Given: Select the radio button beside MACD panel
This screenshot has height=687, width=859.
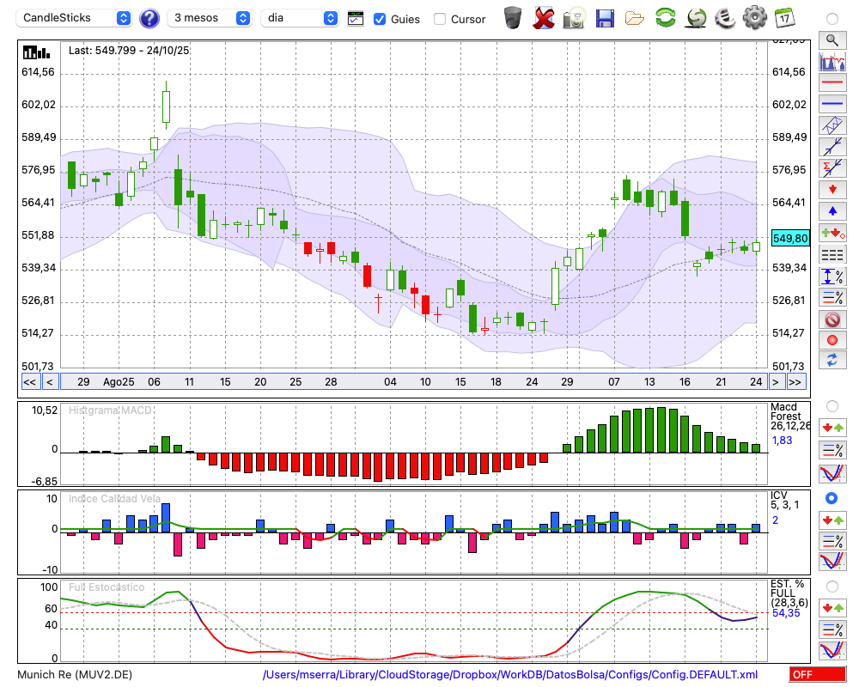Looking at the screenshot, I should point(832,405).
